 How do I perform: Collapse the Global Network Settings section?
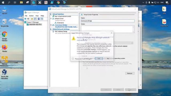[51, 29]
